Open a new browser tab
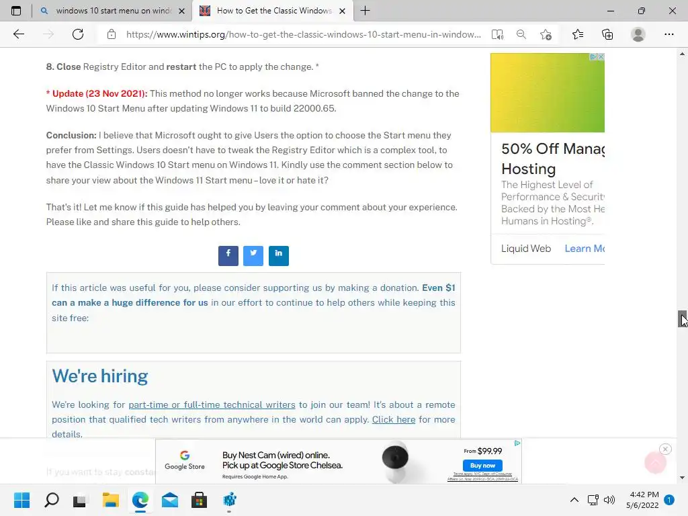The height and width of the screenshot is (516, 688). point(365,11)
